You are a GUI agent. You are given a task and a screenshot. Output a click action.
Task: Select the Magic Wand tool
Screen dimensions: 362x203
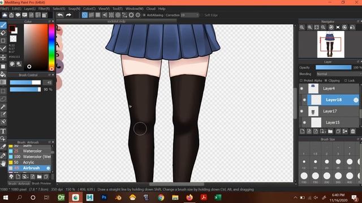point(3,107)
